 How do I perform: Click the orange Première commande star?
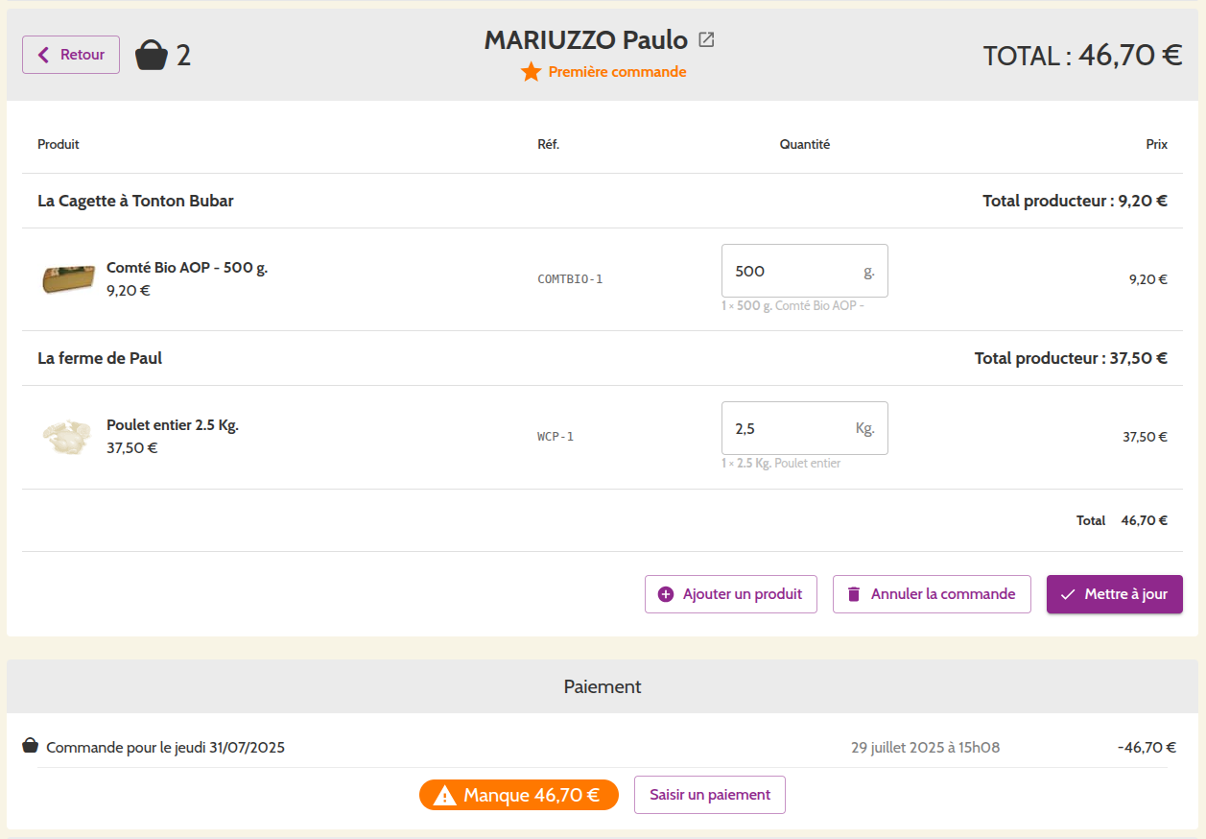(x=531, y=72)
